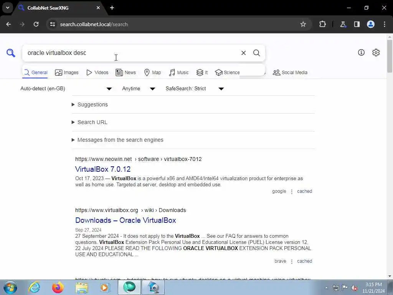
Task: Click the SearXNG magnifier logo
Action: tap(11, 53)
